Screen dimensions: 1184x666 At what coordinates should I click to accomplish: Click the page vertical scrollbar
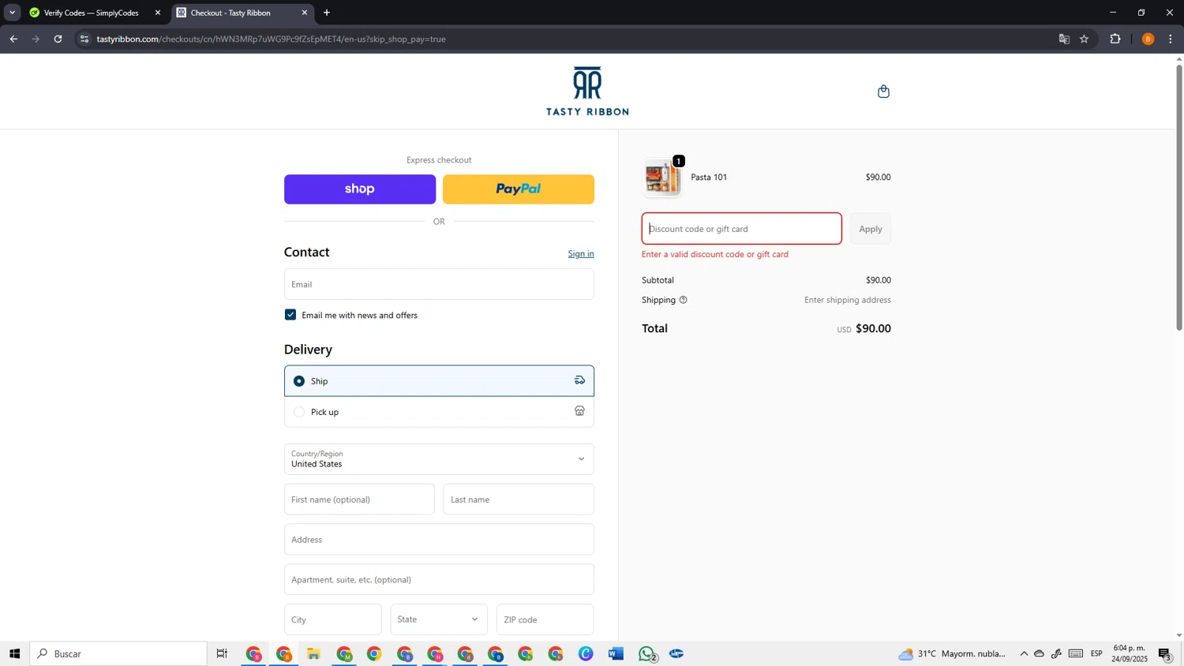1179,197
